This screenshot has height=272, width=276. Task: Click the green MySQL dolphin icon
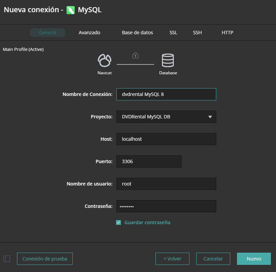tap(71, 10)
